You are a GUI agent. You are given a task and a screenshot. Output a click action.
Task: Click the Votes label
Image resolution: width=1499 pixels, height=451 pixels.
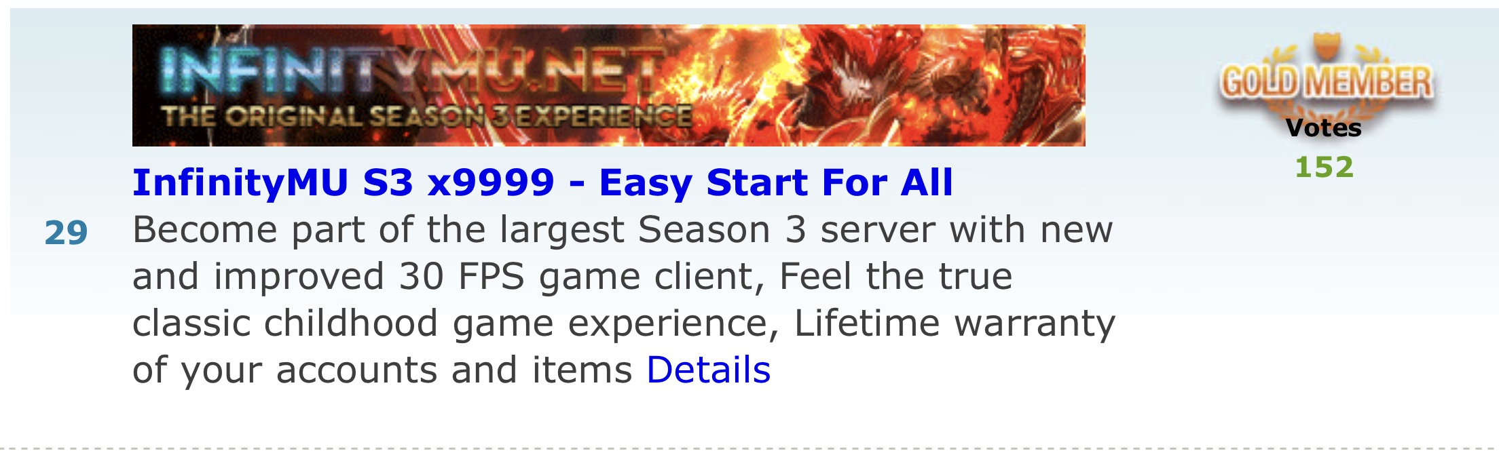pos(1323,128)
